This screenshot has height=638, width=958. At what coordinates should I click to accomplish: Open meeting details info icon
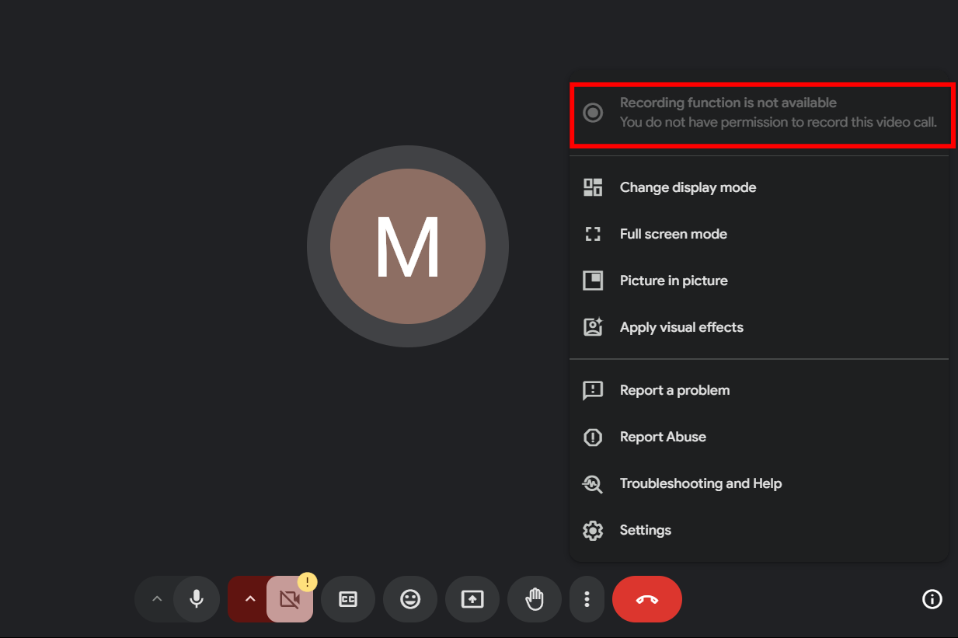click(x=932, y=599)
